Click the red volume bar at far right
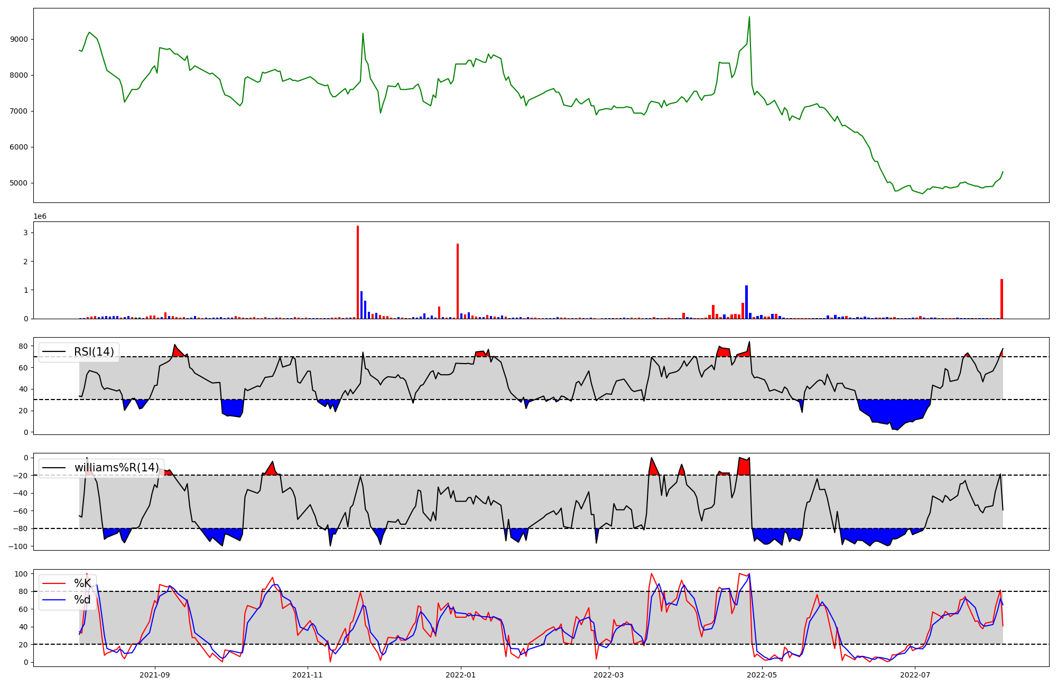Viewport: 1057px width, 687px height. pos(1002,299)
